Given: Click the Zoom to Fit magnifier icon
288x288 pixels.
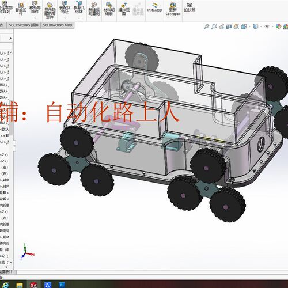Looking at the screenshot, I should pyautogui.click(x=206, y=26).
